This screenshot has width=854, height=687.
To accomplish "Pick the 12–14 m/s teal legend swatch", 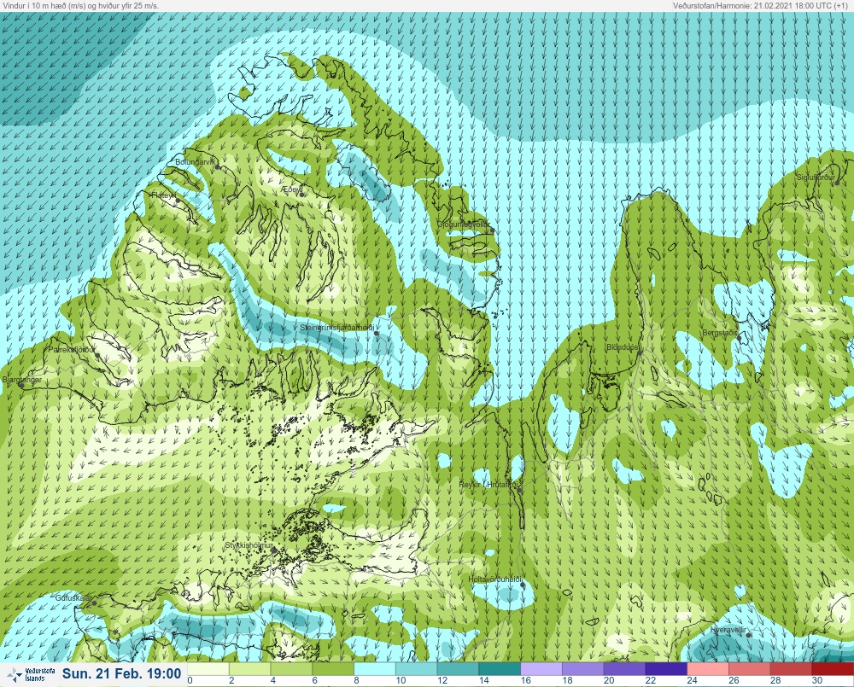I will 458,668.
